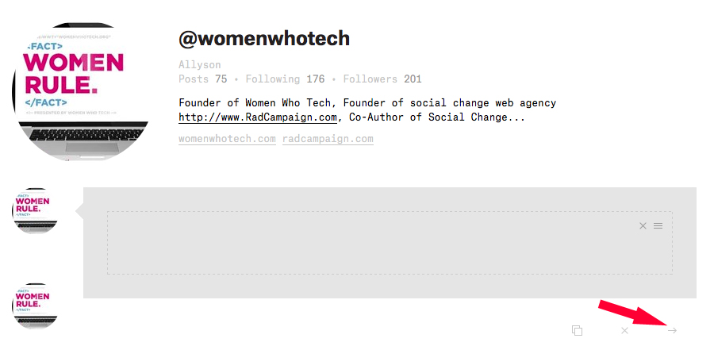Open the large Women Rule profile avatar

click(80, 91)
